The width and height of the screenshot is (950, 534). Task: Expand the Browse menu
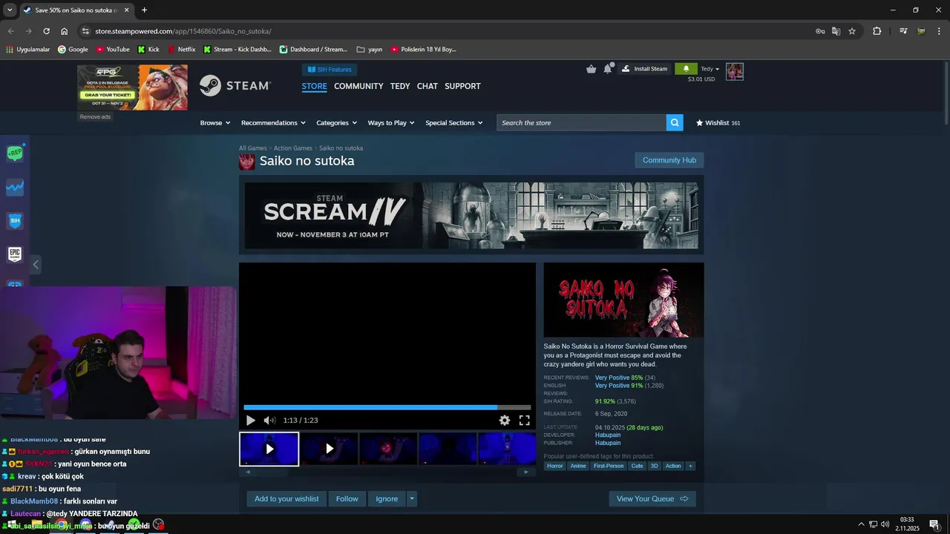point(215,123)
